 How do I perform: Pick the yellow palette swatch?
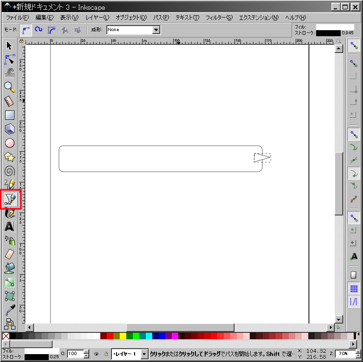click(123, 336)
